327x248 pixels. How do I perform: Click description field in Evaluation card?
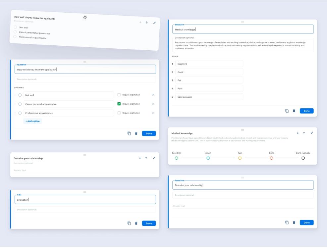[x=85, y=210]
